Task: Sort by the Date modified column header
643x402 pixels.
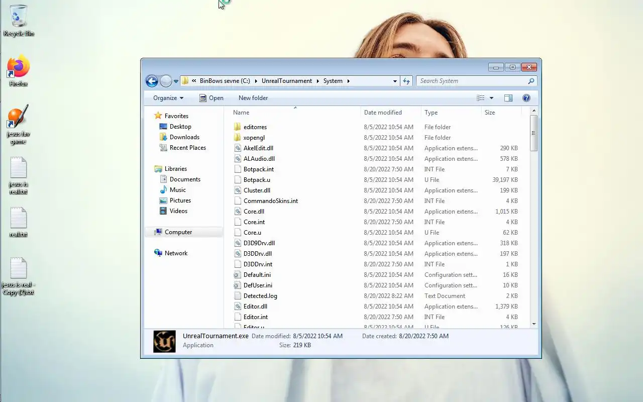Action: pyautogui.click(x=391, y=113)
